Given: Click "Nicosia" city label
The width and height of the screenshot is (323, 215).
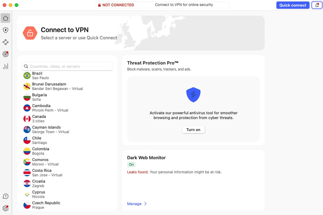Looking at the screenshot, I should [38, 196].
